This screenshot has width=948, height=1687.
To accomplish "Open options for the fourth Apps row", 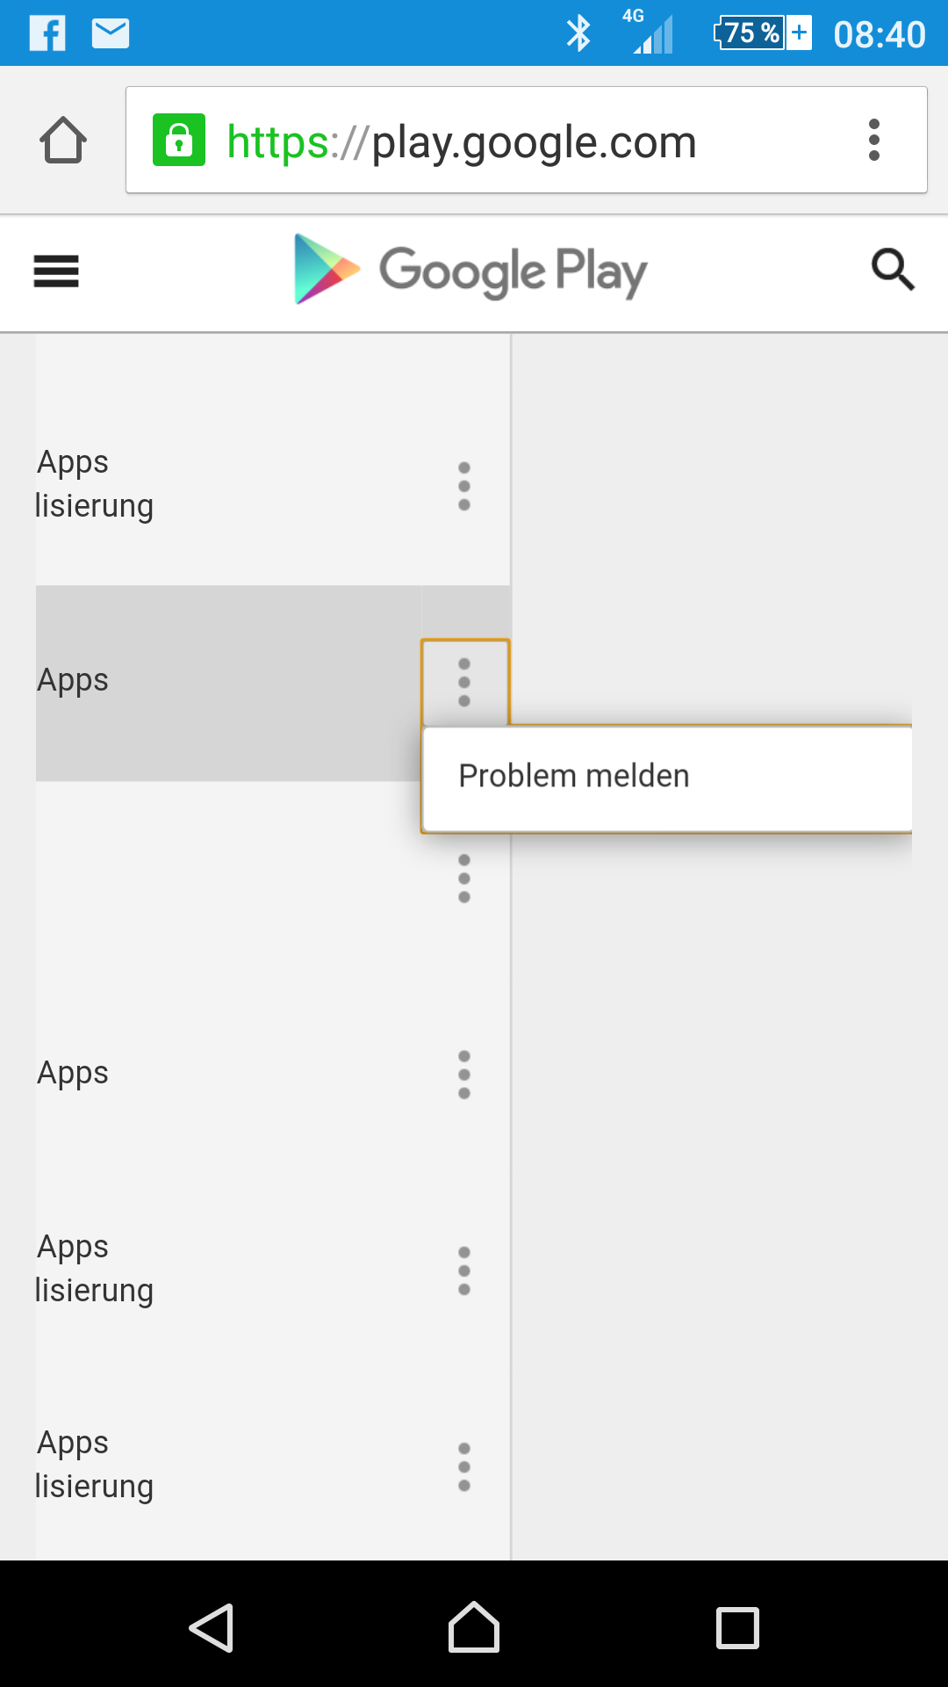I will 464,1075.
